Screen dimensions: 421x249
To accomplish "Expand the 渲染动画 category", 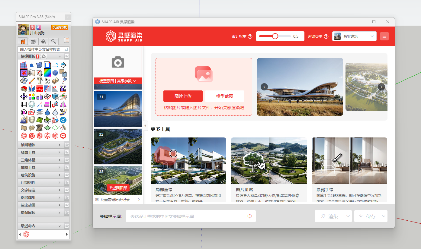I will click(x=40, y=205).
